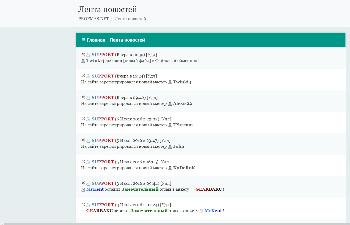350x225 pixels.
Task: Click SUPPORT avatar icon in 3 Июля 09:44 entry
Action: (88, 184)
